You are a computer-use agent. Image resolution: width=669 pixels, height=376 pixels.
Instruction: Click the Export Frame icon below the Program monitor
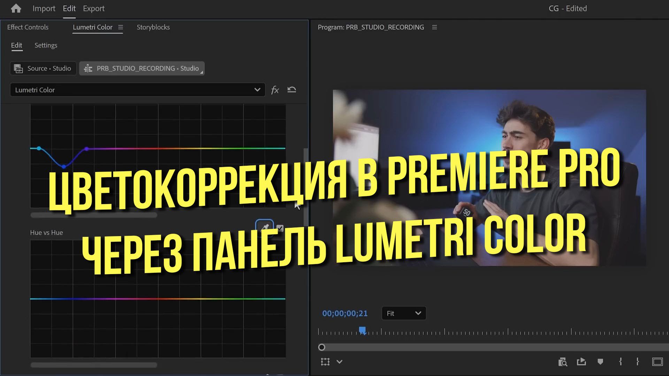coord(582,362)
